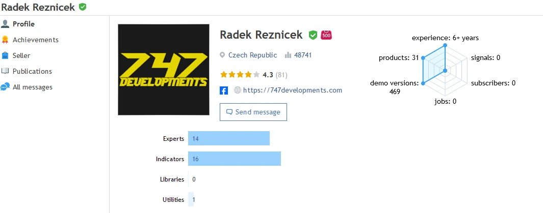This screenshot has width=543, height=213.
Task: Click the 747 Developments avatar image
Action: [x=164, y=70]
